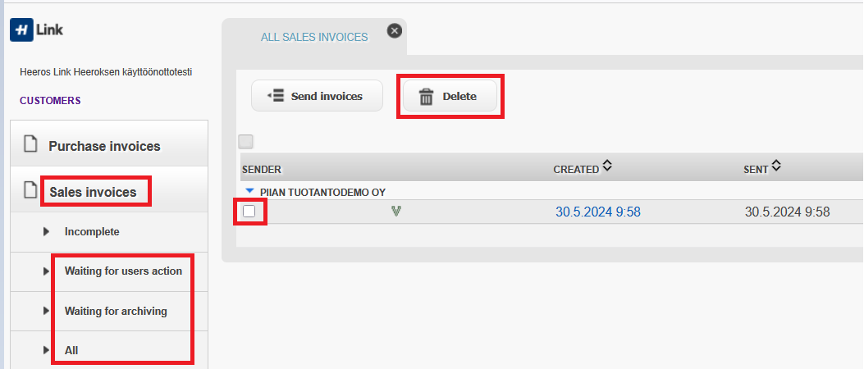Tick the checkbox for the 30.5.2024 invoice row
The image size is (864, 369).
[249, 211]
